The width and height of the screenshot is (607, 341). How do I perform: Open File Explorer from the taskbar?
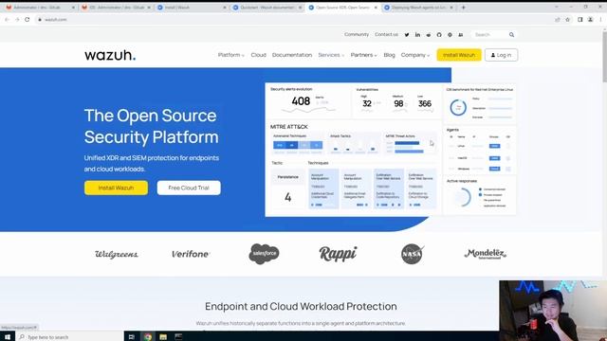tap(163, 337)
